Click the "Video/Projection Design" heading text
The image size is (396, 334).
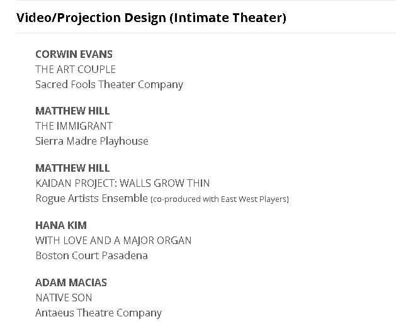tap(91, 18)
